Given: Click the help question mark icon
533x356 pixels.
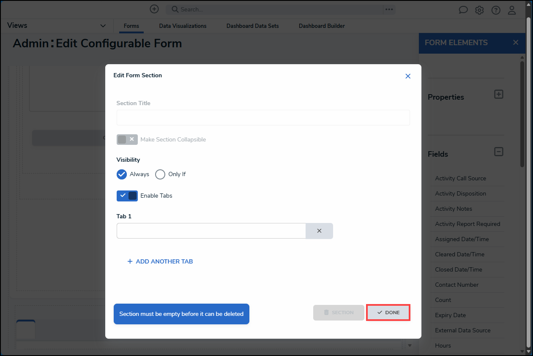Looking at the screenshot, I should tap(496, 10).
